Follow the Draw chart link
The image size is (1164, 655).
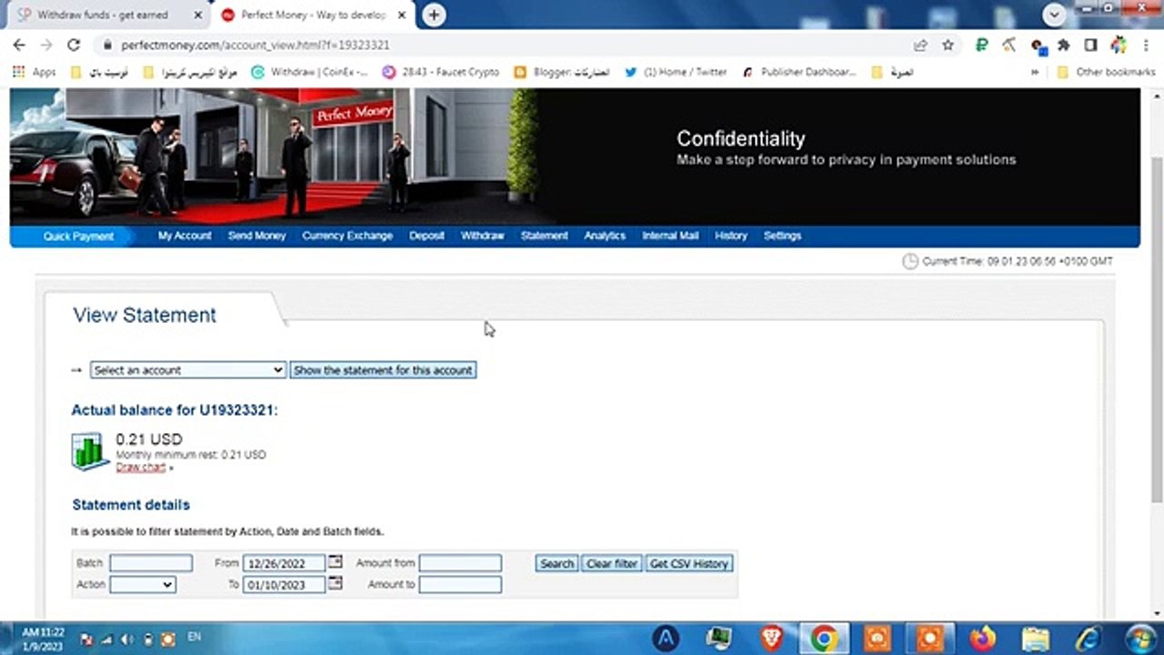(x=141, y=467)
